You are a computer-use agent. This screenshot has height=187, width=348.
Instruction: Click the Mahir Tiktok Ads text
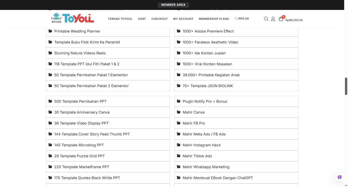(197, 156)
